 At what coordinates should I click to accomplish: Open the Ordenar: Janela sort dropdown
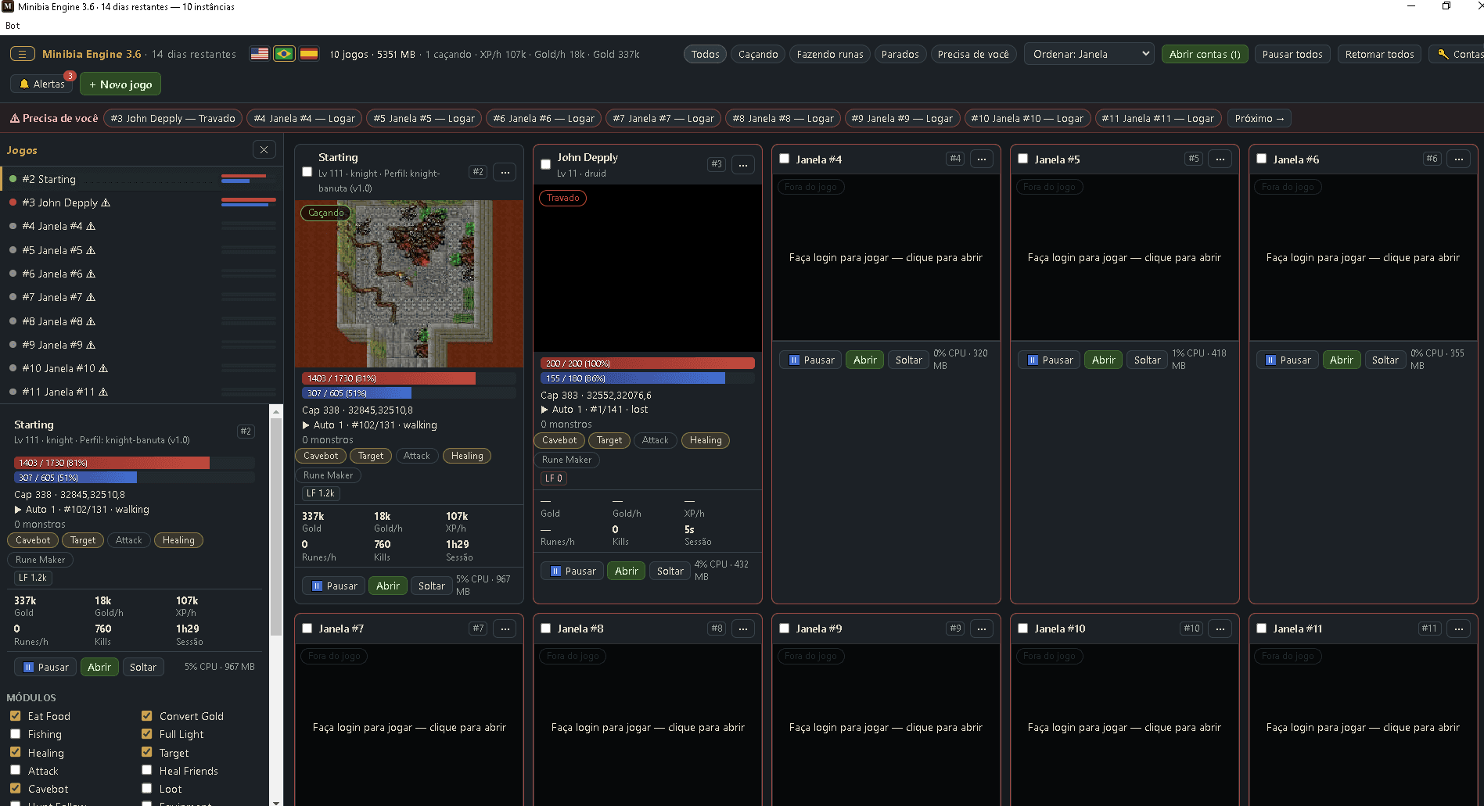click(x=1089, y=54)
